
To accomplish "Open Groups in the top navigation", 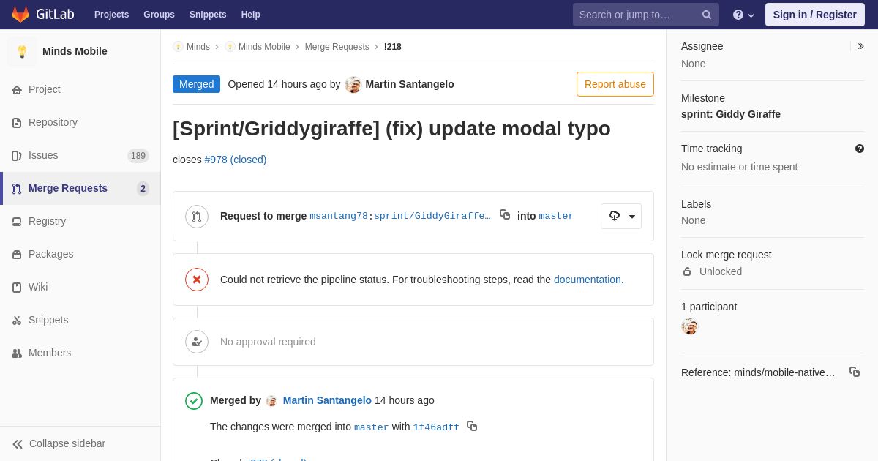I will (159, 15).
